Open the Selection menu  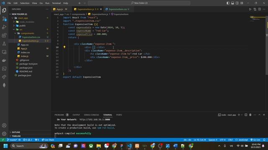25,3
